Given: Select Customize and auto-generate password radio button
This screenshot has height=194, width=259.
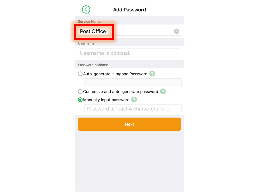Looking at the screenshot, I should pos(80,92).
